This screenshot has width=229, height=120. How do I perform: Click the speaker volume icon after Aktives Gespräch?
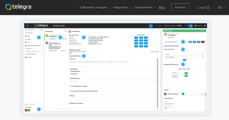click(179, 26)
